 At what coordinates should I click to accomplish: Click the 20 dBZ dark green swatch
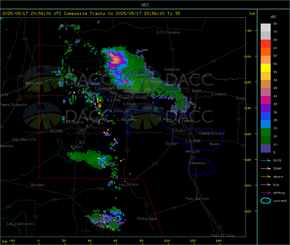(266, 140)
